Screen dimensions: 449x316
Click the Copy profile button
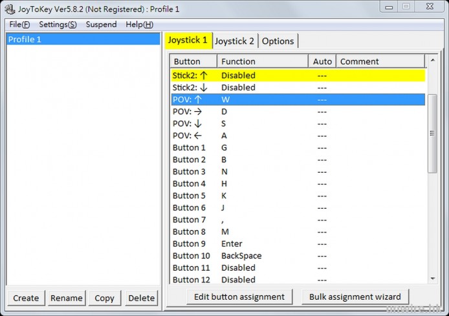click(x=104, y=298)
